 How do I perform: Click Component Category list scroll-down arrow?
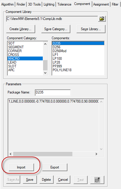tap(45, 73)
